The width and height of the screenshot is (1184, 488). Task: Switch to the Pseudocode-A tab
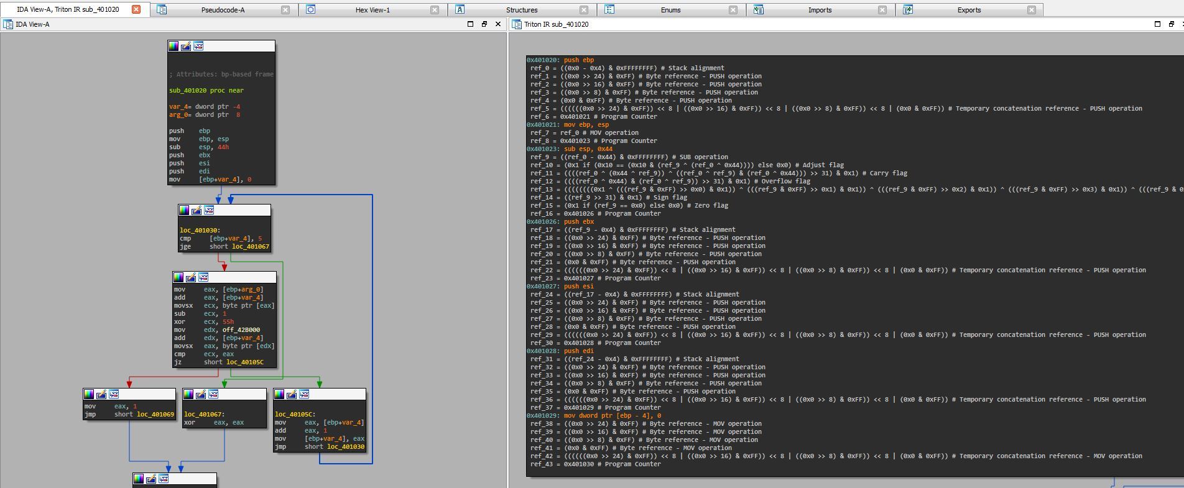(x=223, y=10)
